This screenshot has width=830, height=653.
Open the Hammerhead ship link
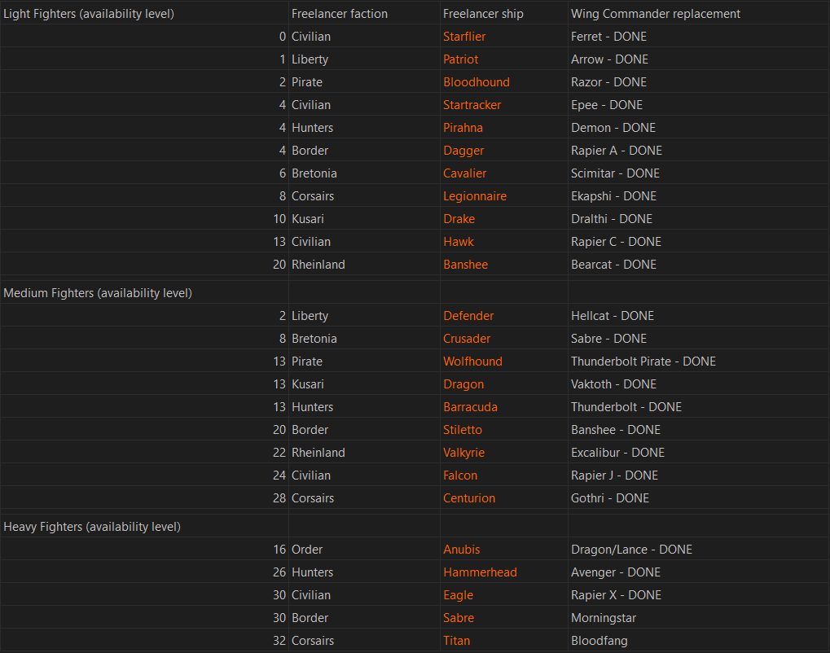(480, 572)
